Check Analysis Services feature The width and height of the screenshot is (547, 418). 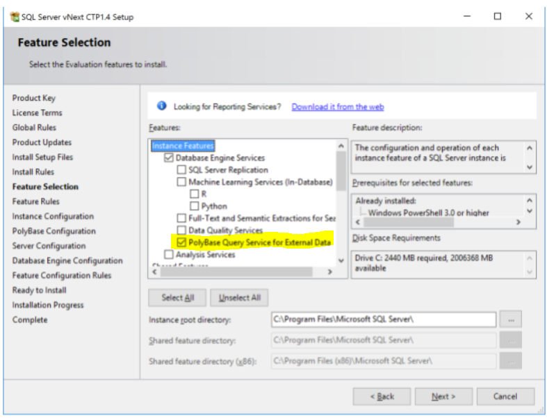[x=168, y=255]
